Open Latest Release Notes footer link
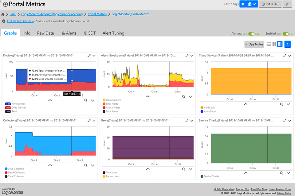295x196 pixels. (280, 190)
